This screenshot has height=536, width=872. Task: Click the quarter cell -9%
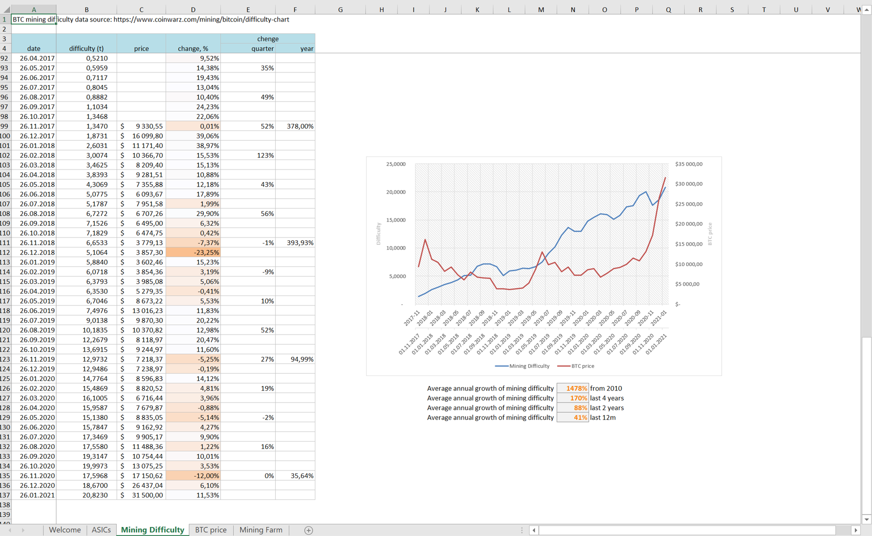(248, 272)
